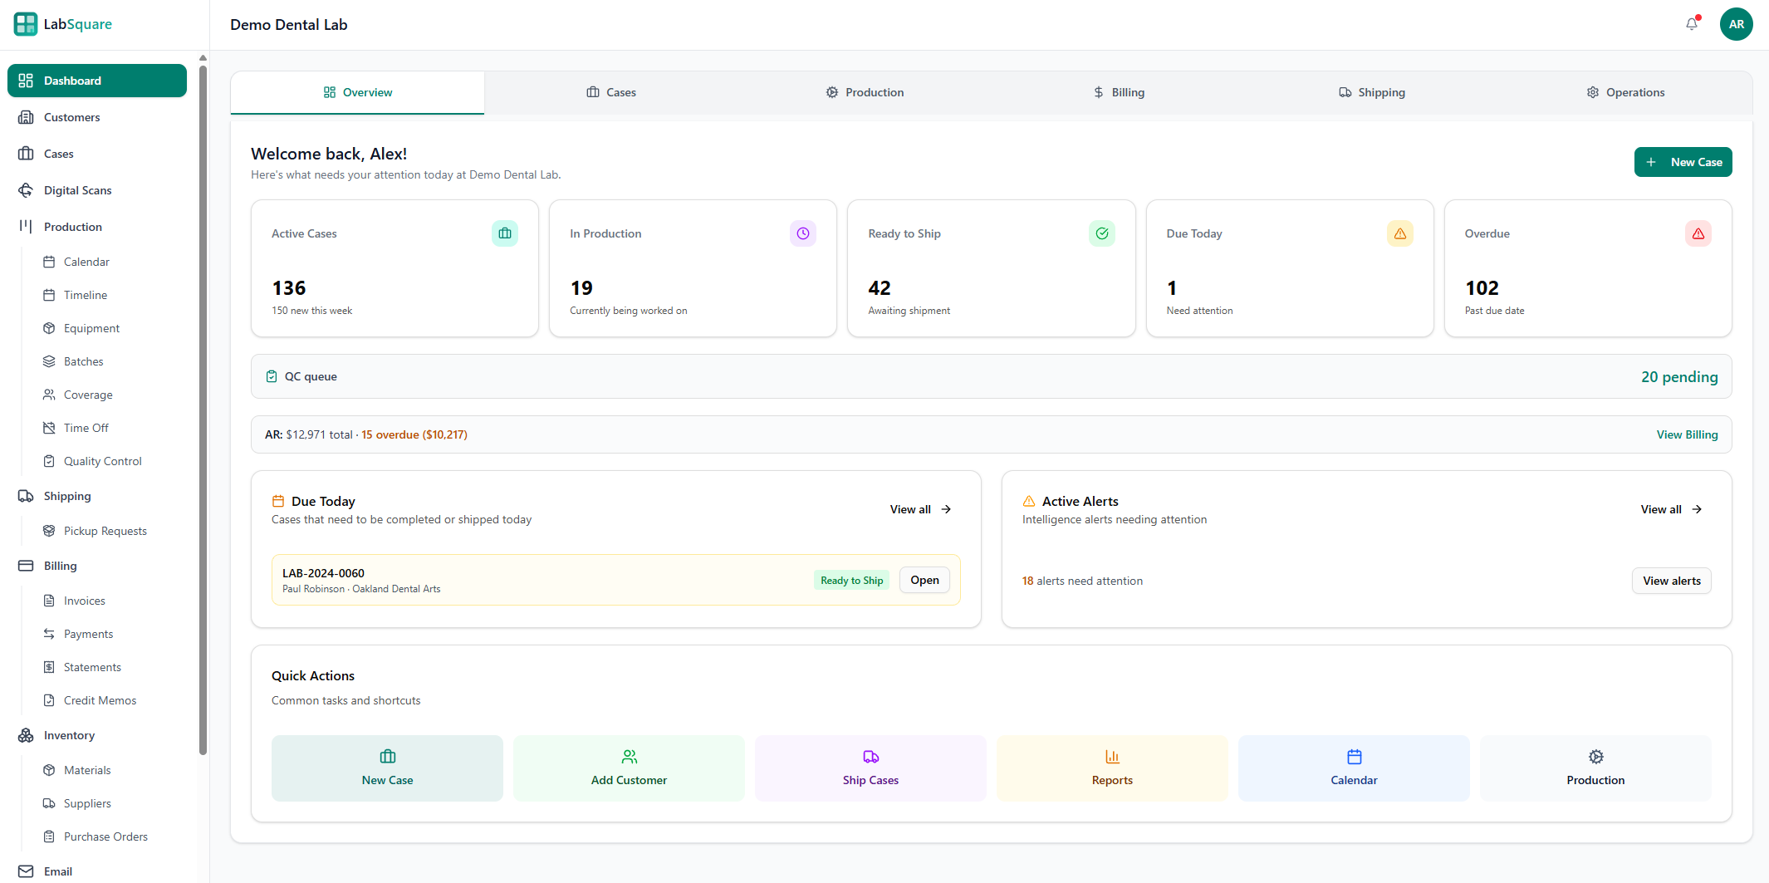
Task: Click the View Billing link
Action: (1687, 434)
